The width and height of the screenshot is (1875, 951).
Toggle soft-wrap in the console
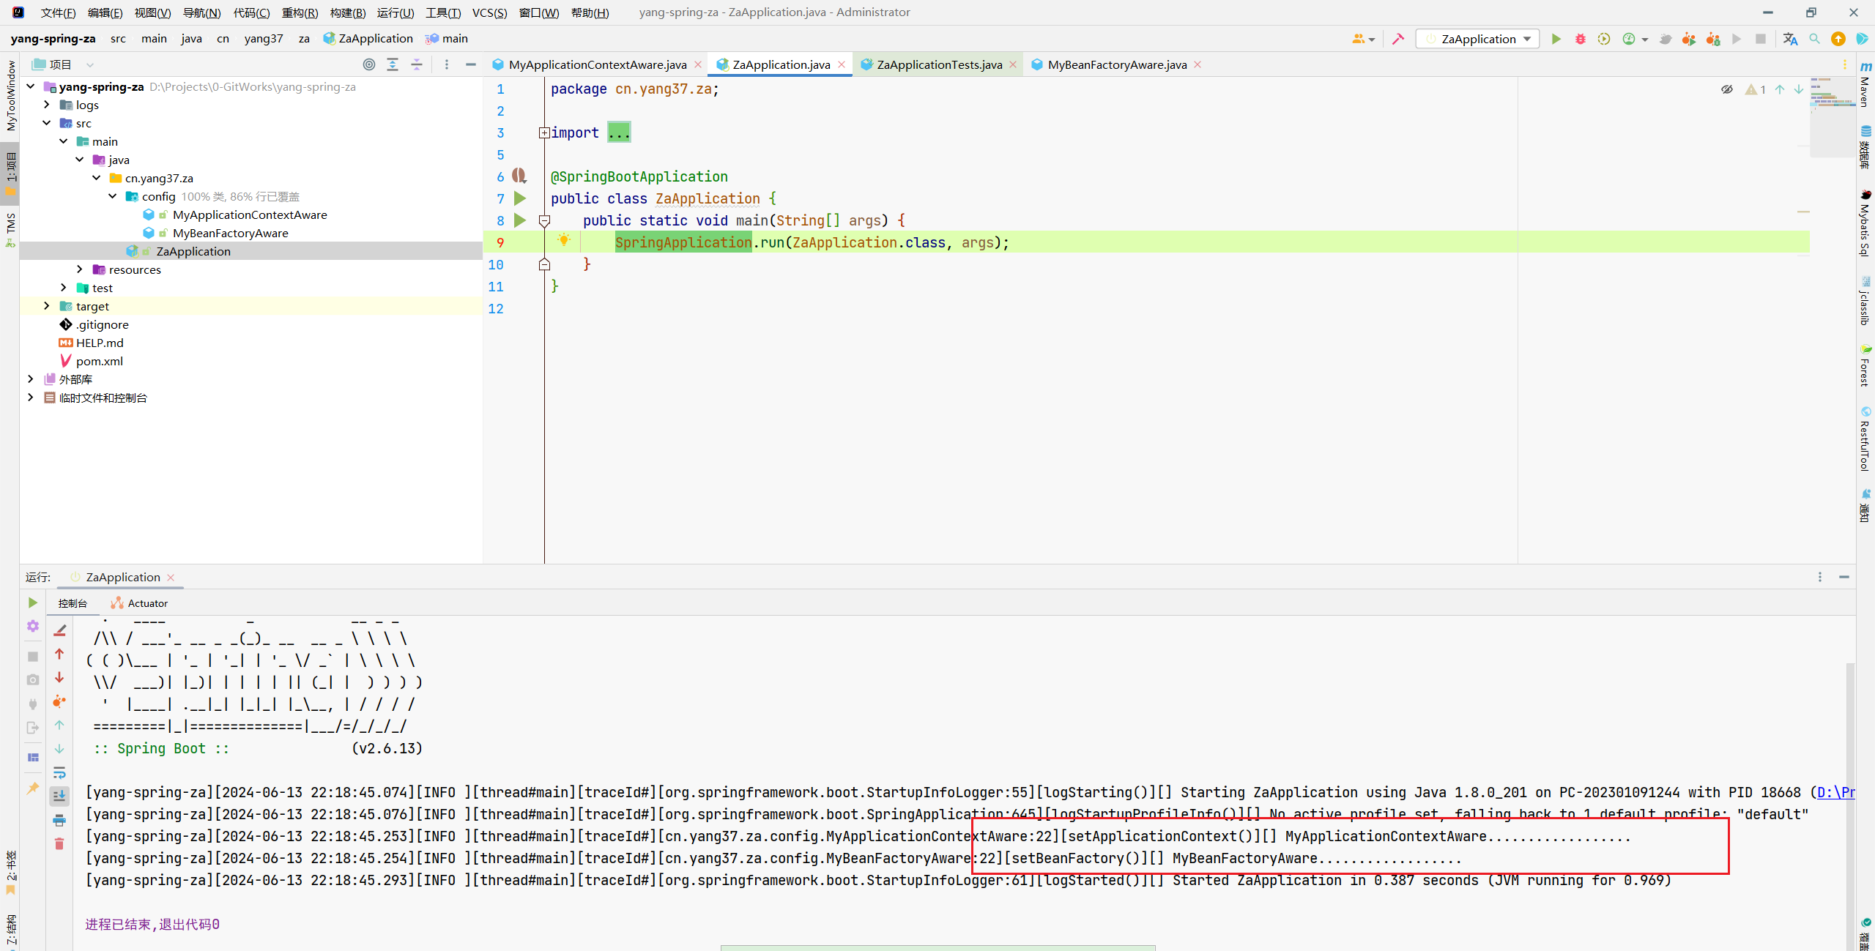click(59, 773)
